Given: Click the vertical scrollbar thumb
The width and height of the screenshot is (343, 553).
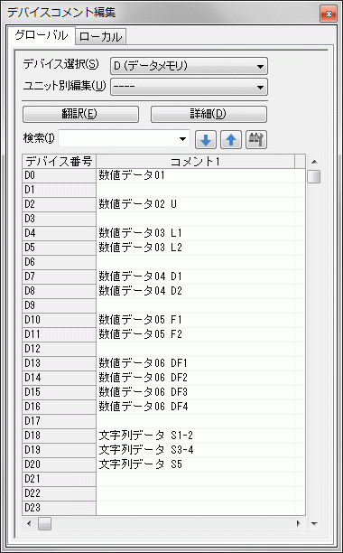Looking at the screenshot, I should pyautogui.click(x=314, y=176).
